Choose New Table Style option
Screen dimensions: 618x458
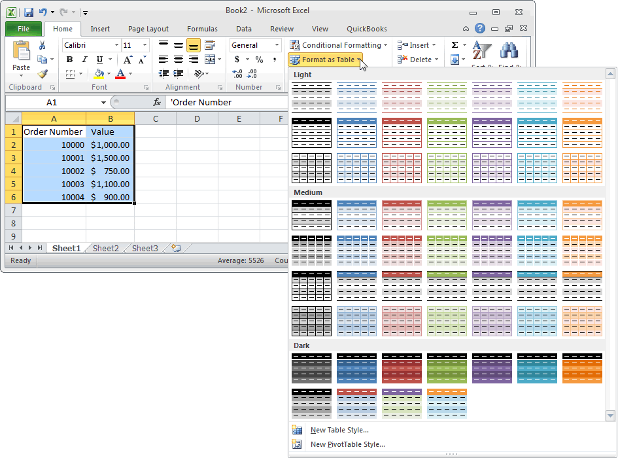[339, 430]
